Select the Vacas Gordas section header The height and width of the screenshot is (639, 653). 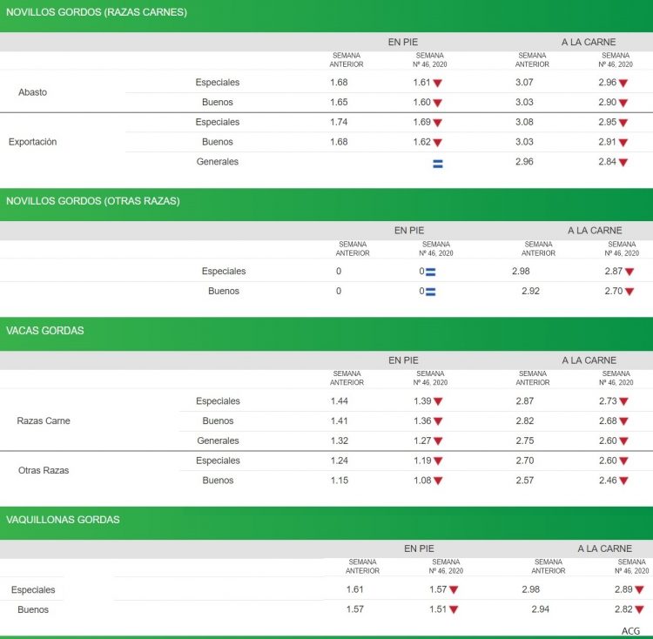[x=45, y=331]
